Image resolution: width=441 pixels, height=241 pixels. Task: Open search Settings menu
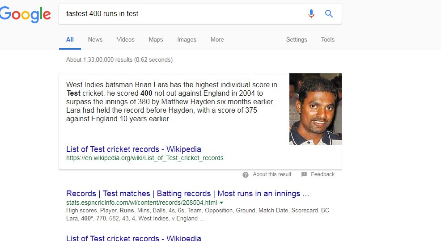pyautogui.click(x=297, y=40)
